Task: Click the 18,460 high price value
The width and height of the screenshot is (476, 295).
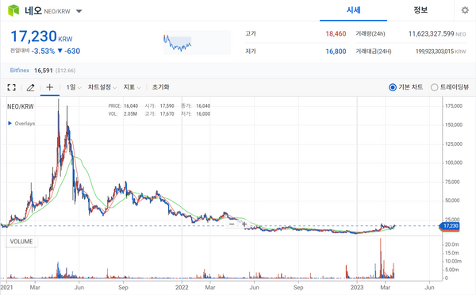Action: tap(336, 33)
